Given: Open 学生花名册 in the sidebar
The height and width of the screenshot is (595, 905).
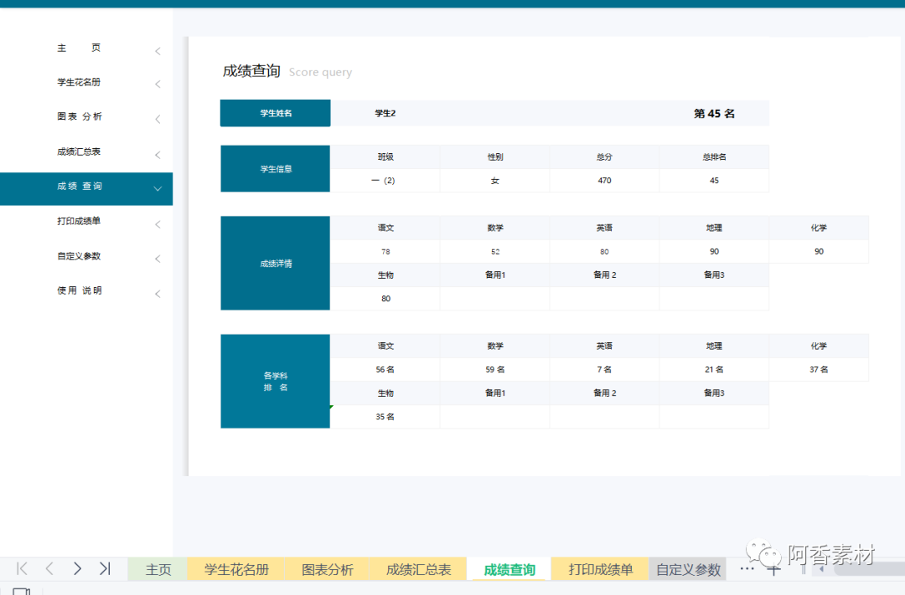Looking at the screenshot, I should pyautogui.click(x=79, y=82).
